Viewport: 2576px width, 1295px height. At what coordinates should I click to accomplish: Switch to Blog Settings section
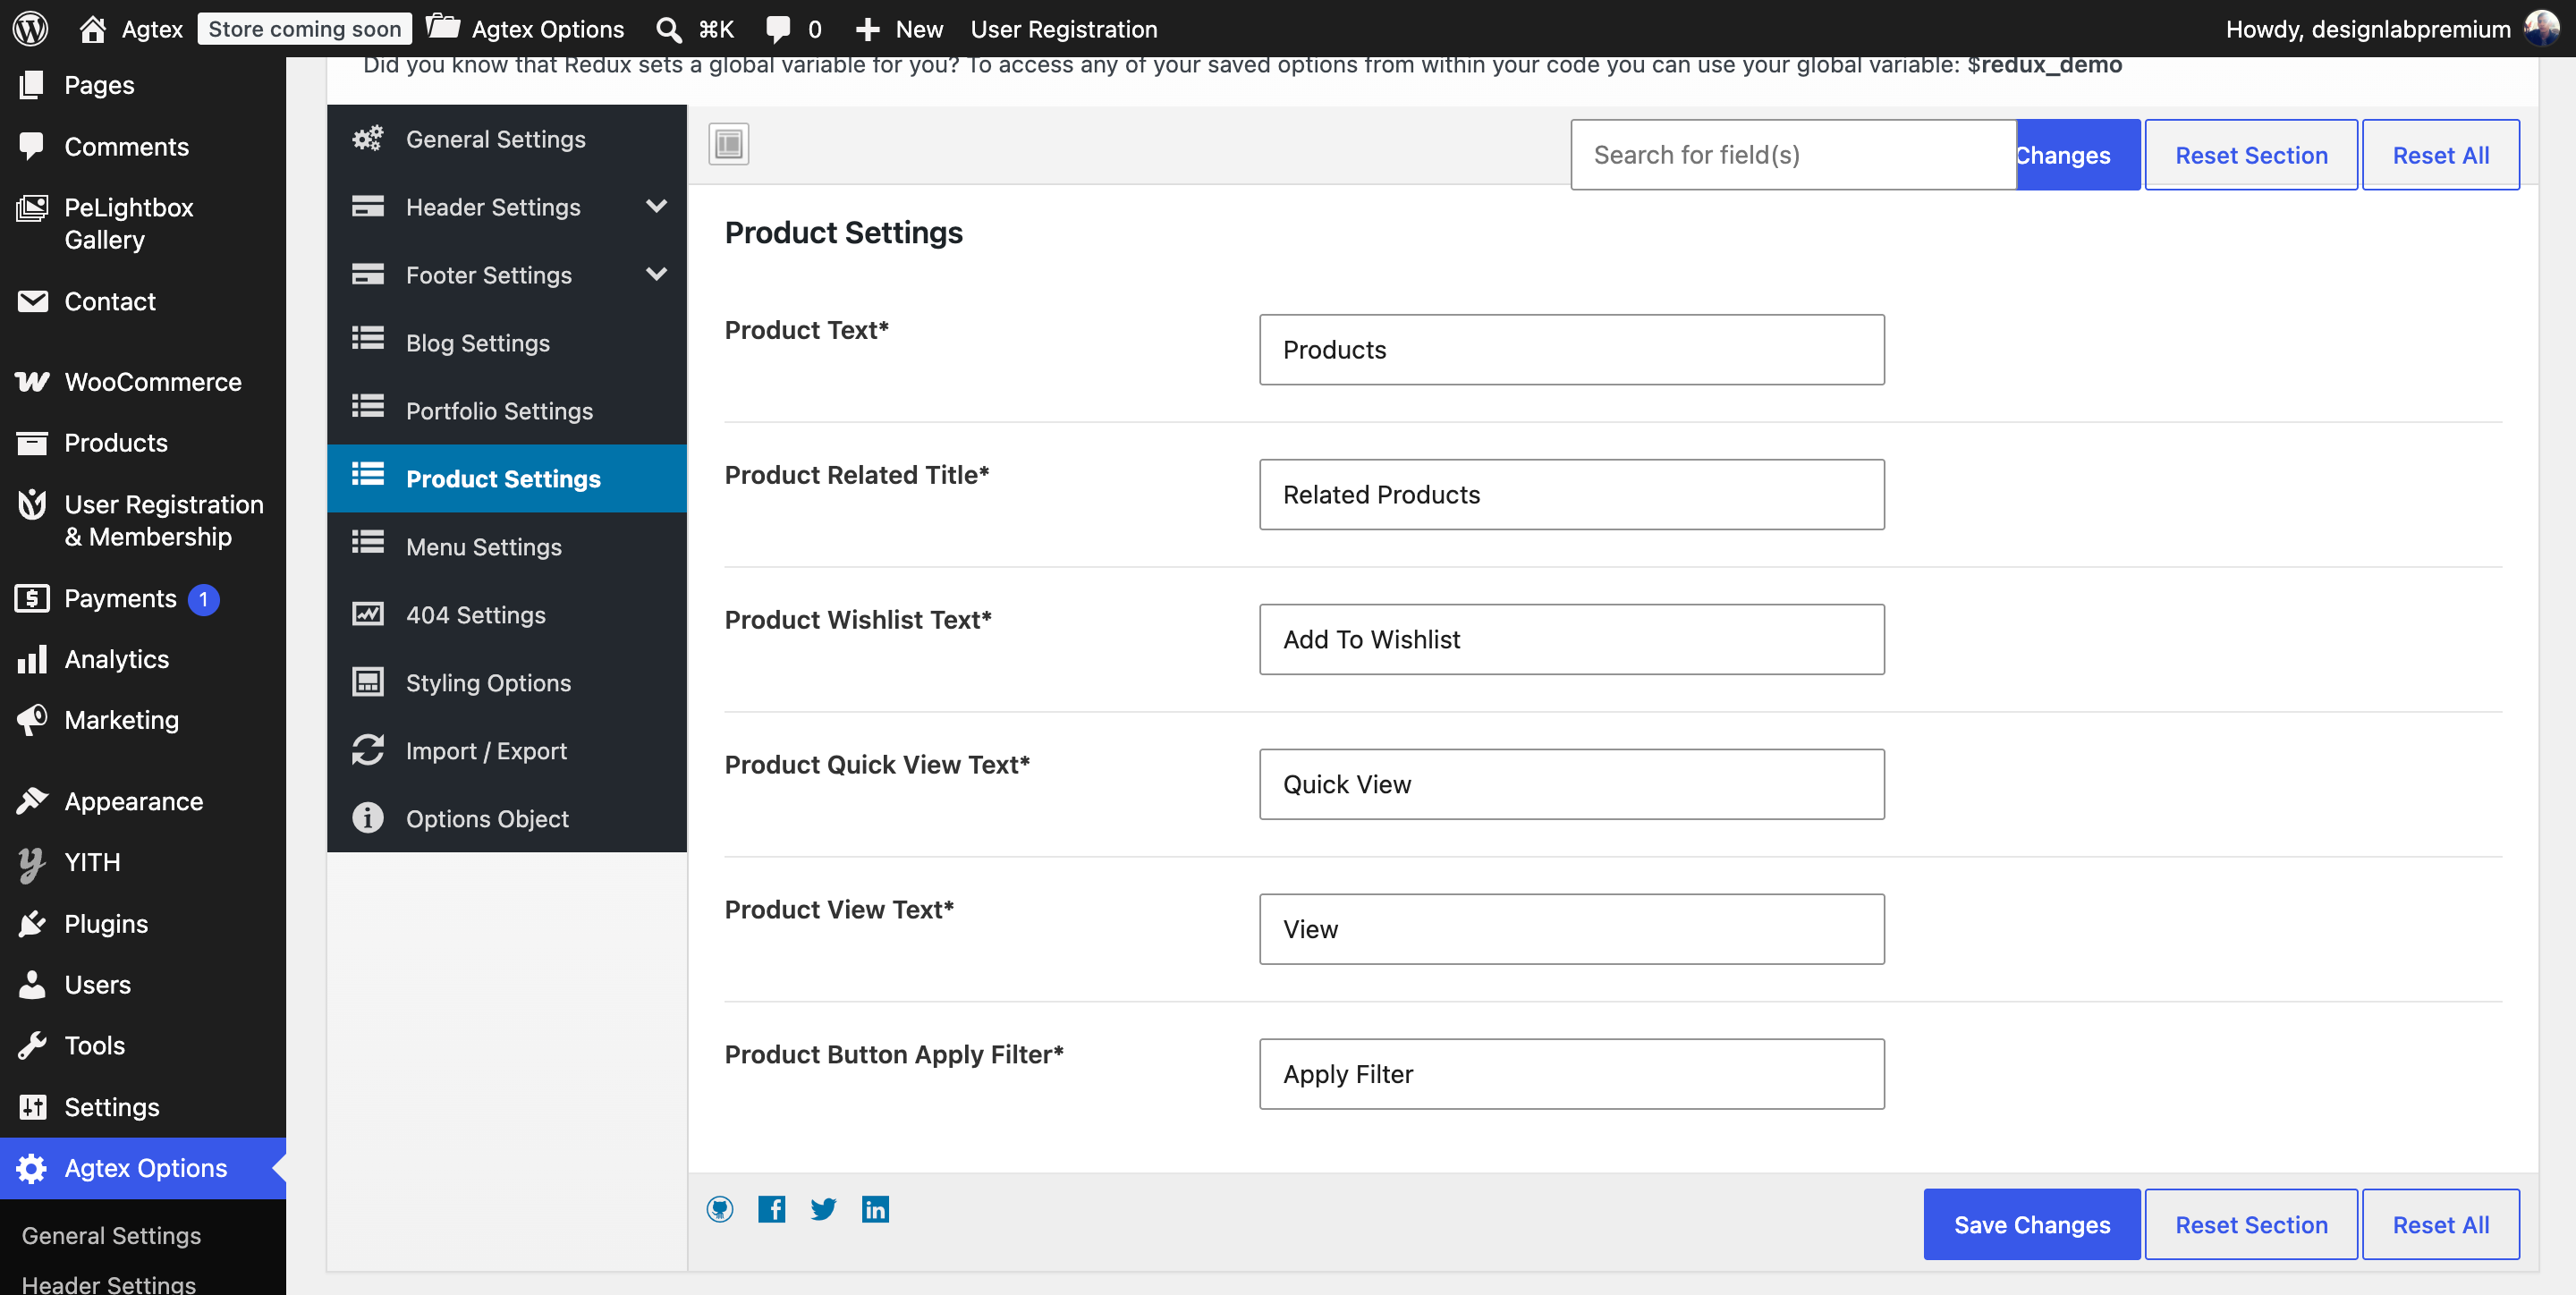tap(507, 343)
